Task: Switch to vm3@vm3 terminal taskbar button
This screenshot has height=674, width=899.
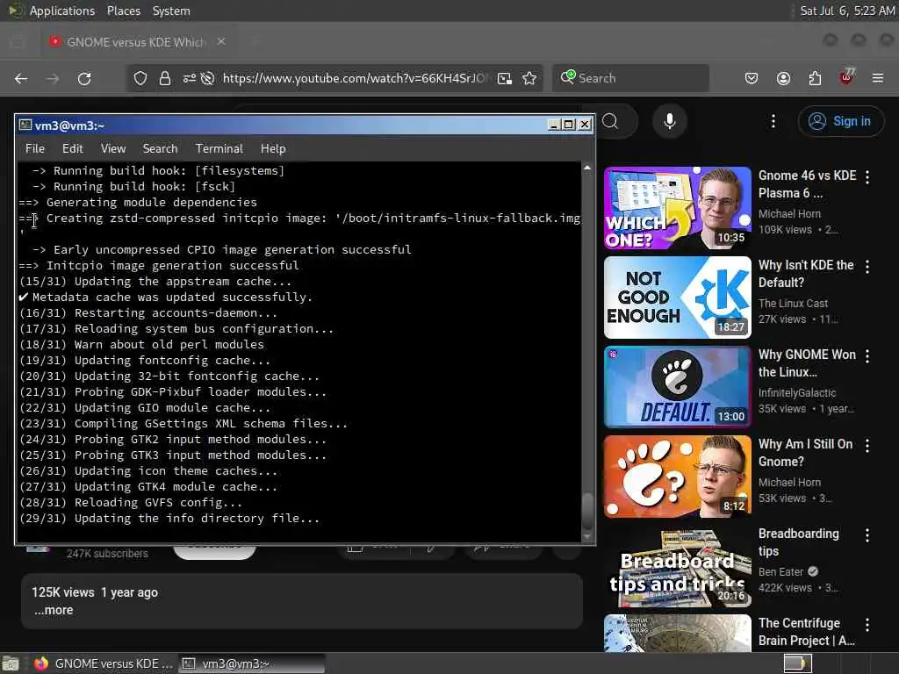Action: click(251, 663)
